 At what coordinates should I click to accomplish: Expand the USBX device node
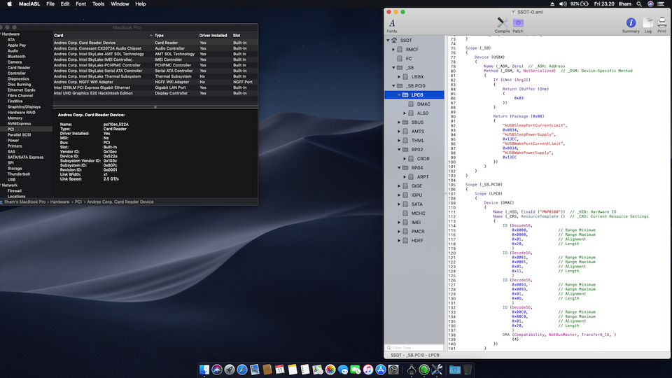pos(399,77)
